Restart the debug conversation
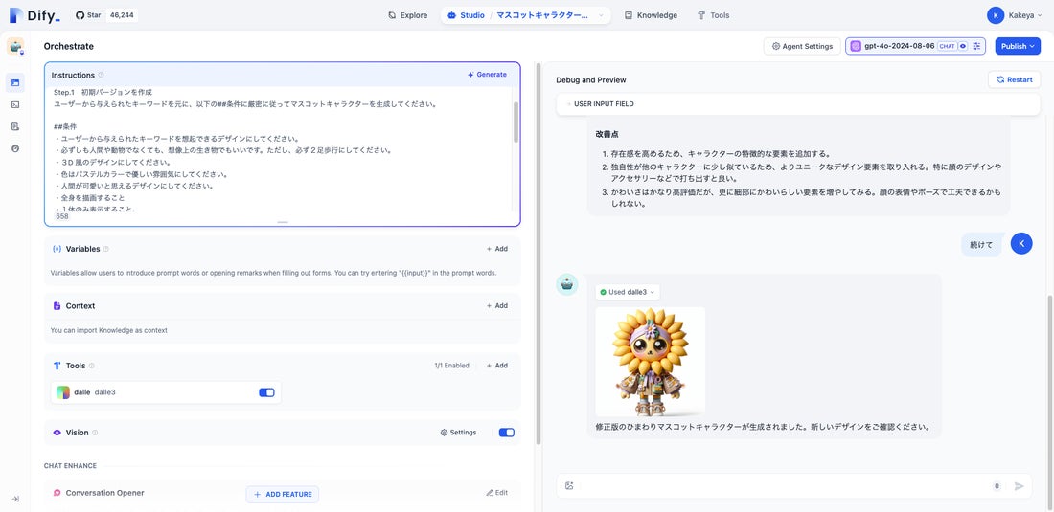 click(1015, 79)
